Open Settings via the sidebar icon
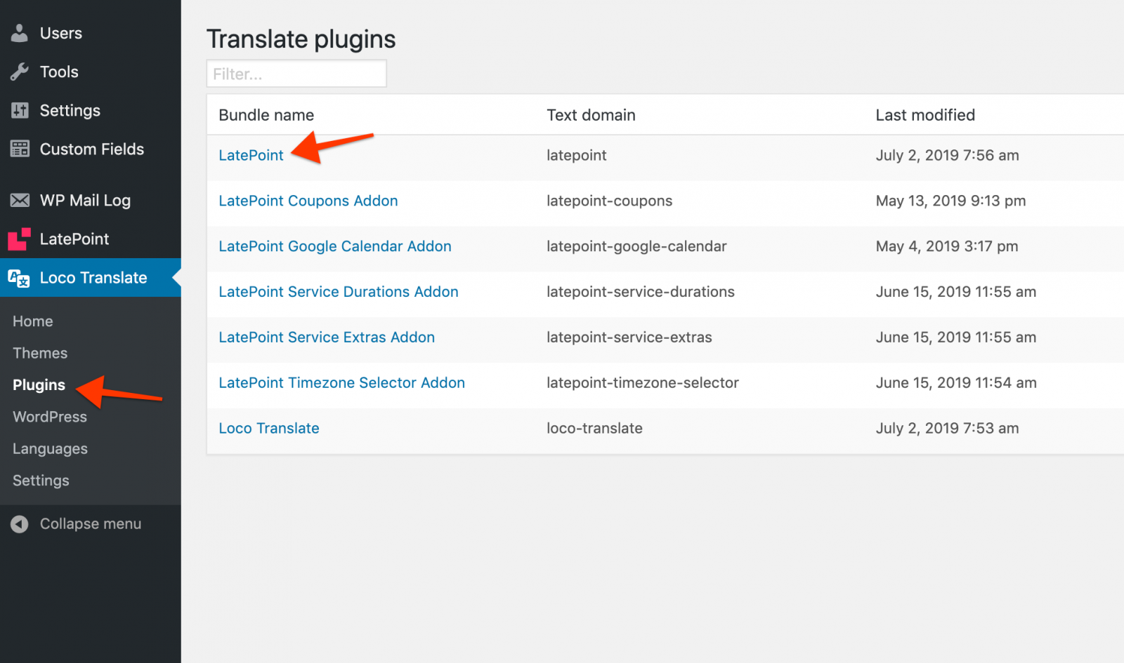Viewport: 1124px width, 663px height. point(19,110)
